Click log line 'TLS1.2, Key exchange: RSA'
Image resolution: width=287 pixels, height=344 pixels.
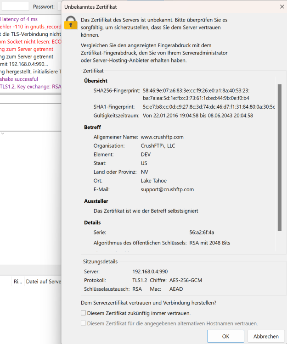click(30, 86)
